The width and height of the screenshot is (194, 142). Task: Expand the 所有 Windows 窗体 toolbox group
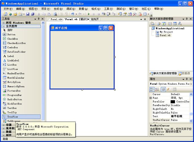3,22
